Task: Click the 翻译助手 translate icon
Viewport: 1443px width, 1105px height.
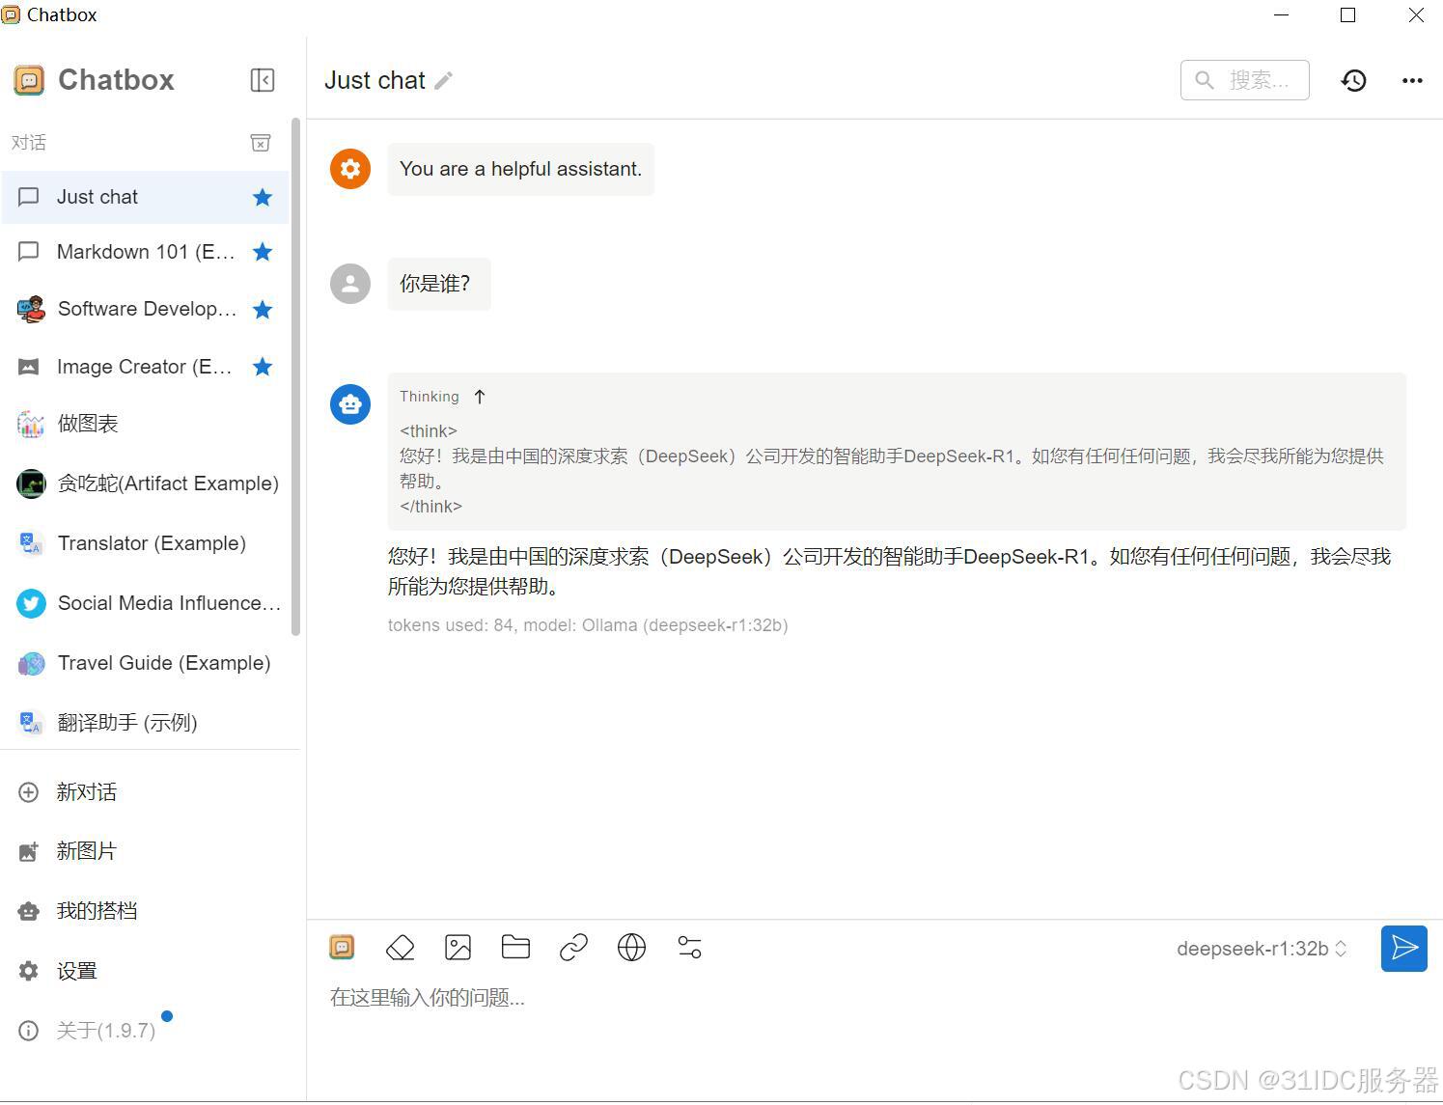Action: (x=31, y=723)
